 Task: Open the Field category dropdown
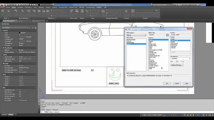(136, 35)
